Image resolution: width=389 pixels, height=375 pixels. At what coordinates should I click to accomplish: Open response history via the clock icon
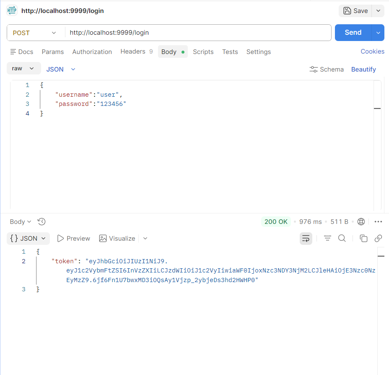41,222
